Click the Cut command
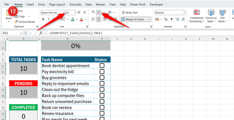 coord(20,11)
